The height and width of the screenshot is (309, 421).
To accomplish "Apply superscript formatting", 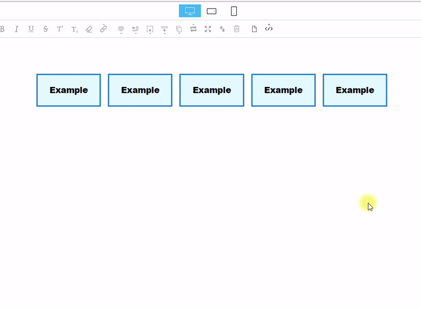I will click(x=60, y=29).
